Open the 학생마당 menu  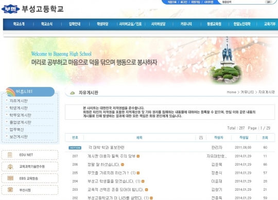pyautogui.click(x=102, y=24)
